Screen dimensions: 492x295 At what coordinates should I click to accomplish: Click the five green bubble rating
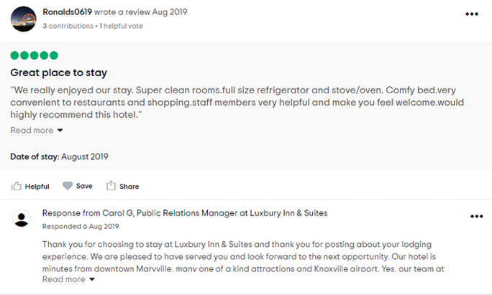point(35,55)
